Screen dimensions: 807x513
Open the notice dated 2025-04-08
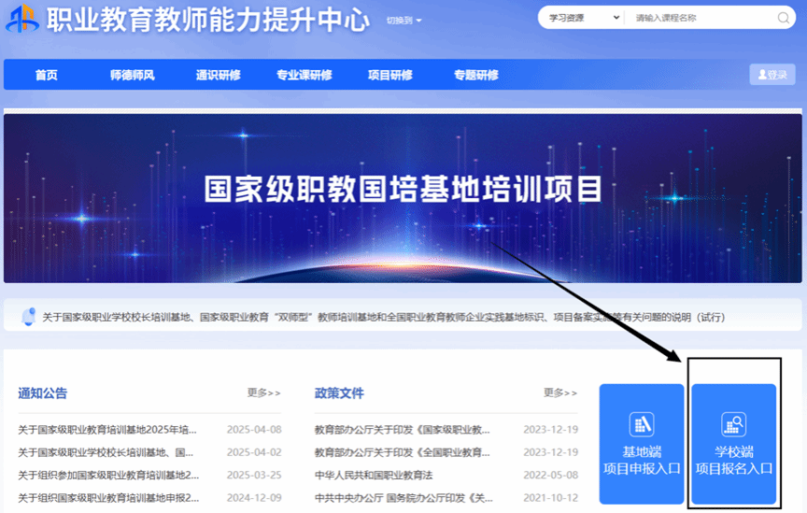tap(107, 430)
